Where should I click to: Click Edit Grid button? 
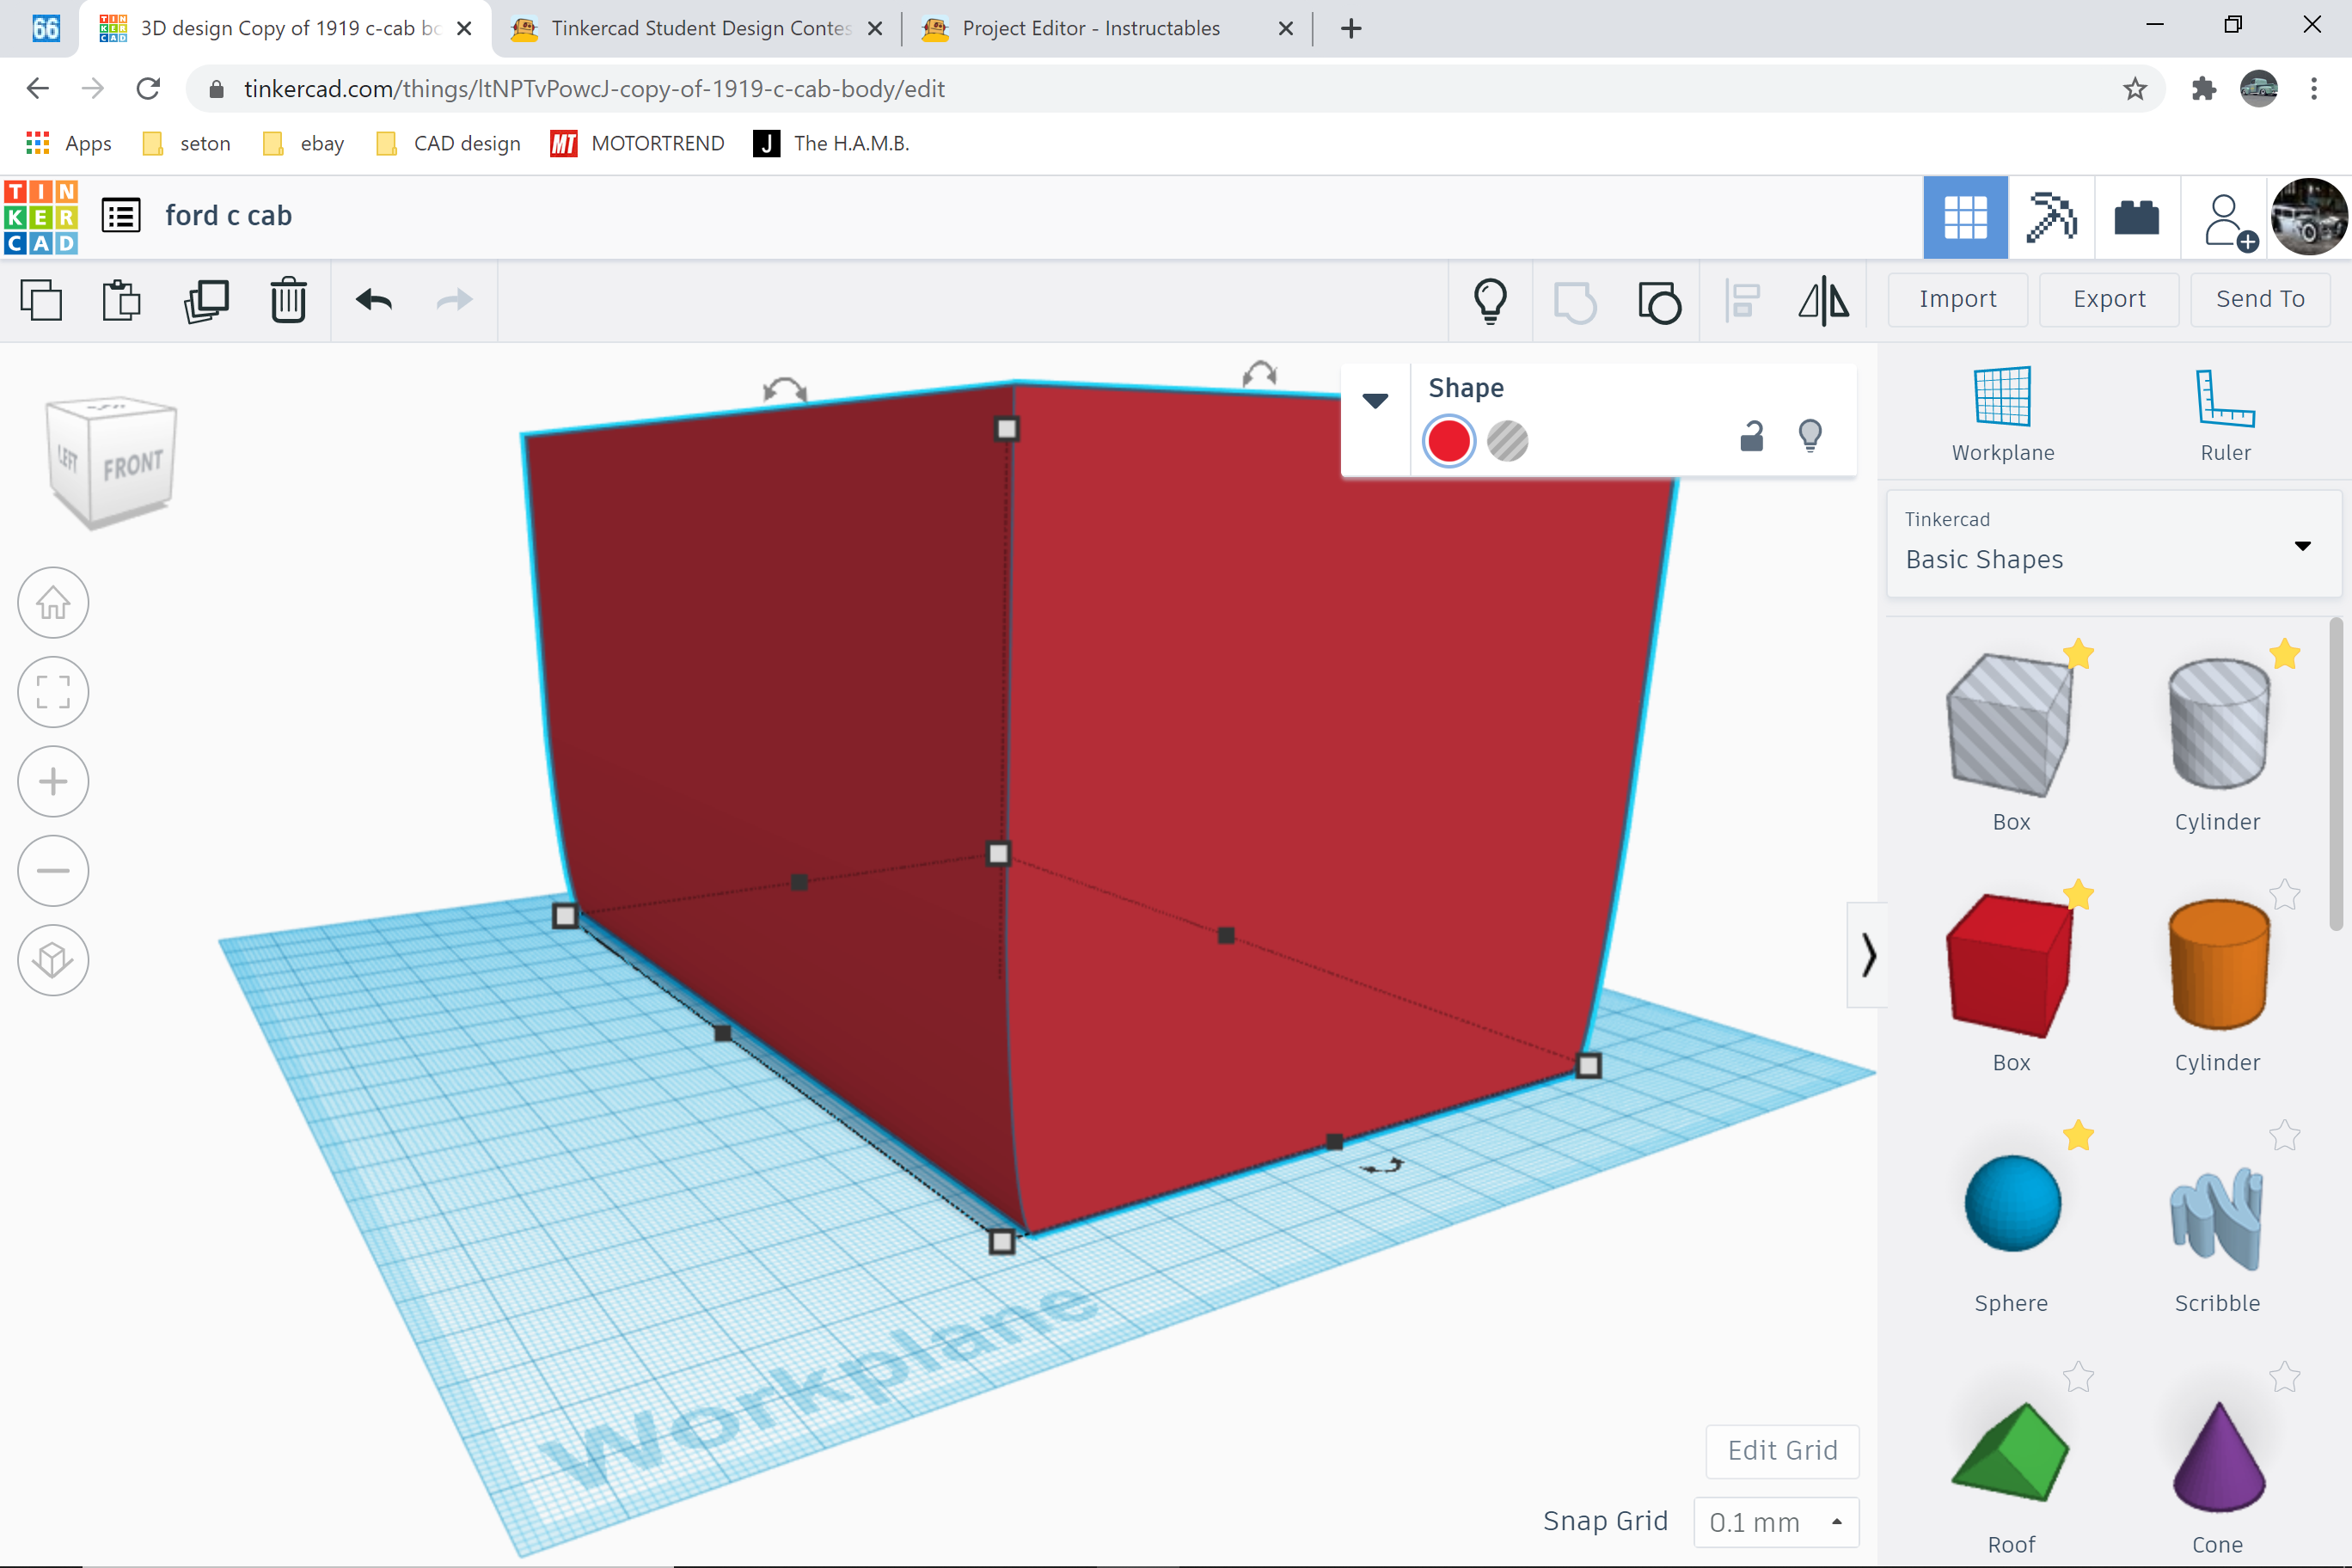click(1781, 1449)
